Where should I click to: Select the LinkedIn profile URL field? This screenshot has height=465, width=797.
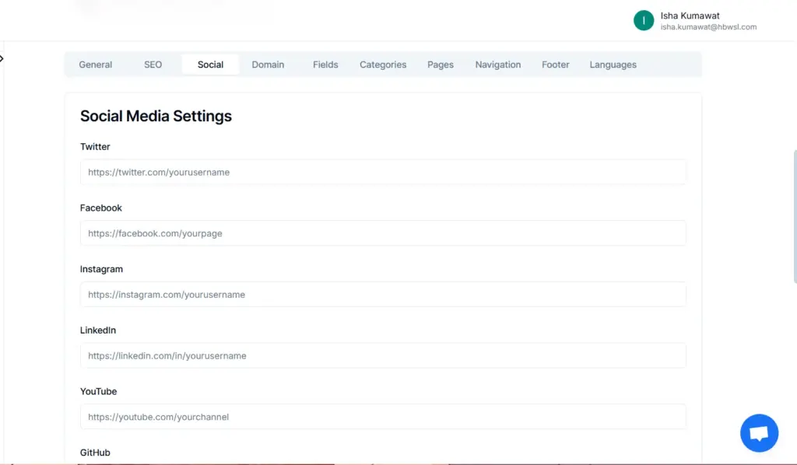(383, 355)
